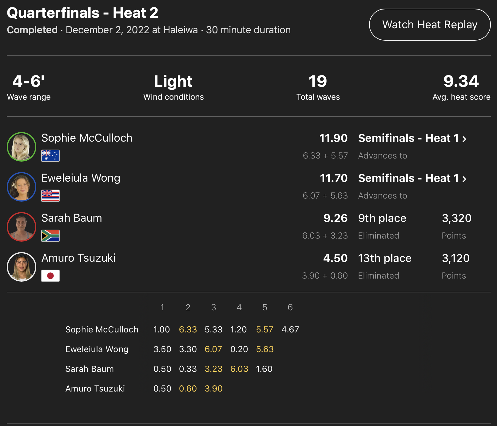Click chevron arrow beside McCulloch's Semifinals link
Screen dimensions: 497x426
pos(464,139)
